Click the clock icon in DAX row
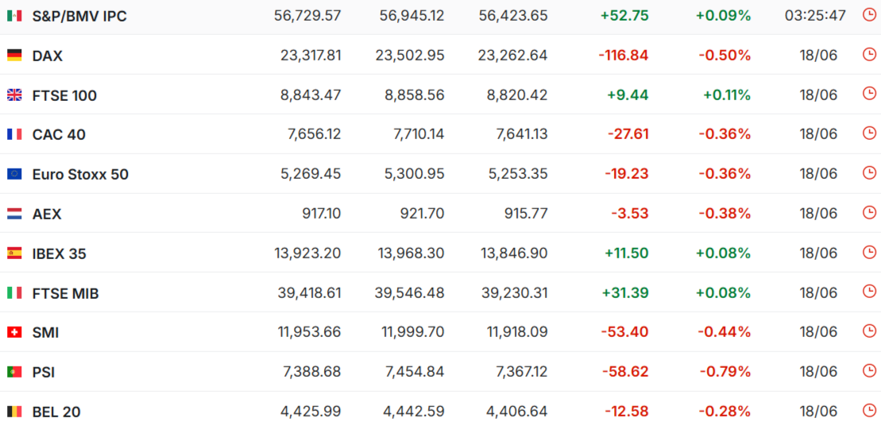The image size is (881, 426). pyautogui.click(x=868, y=54)
